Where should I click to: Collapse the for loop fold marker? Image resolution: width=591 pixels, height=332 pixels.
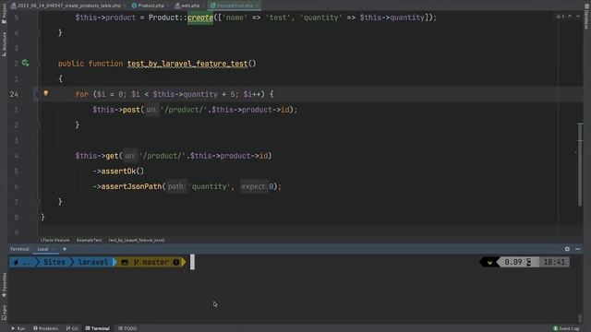(37, 94)
